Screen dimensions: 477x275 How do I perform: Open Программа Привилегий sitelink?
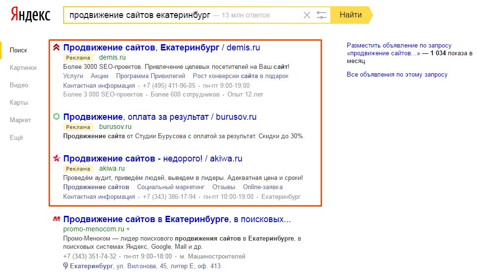(151, 76)
